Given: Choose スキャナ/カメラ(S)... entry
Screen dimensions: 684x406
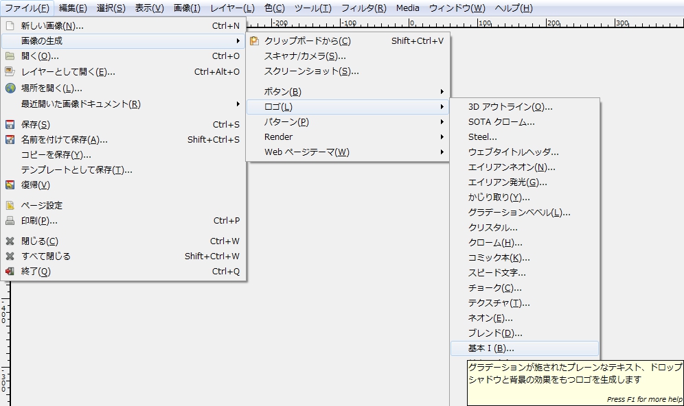Looking at the screenshot, I should [x=348, y=56].
